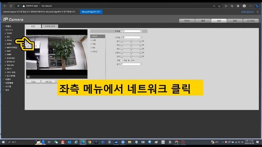The height and width of the screenshot is (147, 262).
Task: Select the mirror On radio button
Action: point(122,60)
